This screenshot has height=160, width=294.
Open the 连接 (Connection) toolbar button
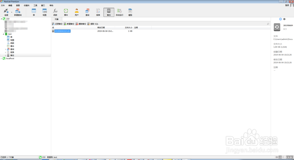[x=6, y=12]
